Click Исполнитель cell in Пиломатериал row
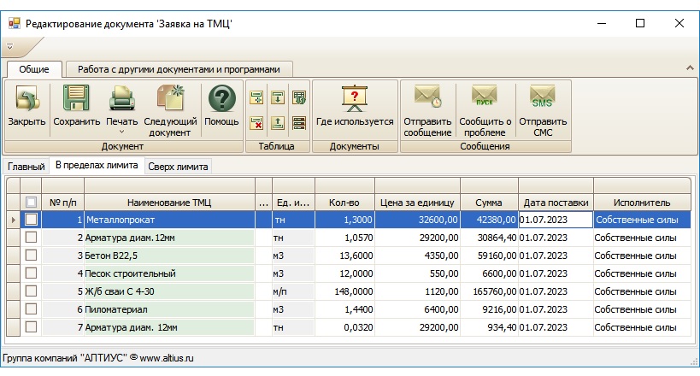The height and width of the screenshot is (376, 700). pos(642,309)
